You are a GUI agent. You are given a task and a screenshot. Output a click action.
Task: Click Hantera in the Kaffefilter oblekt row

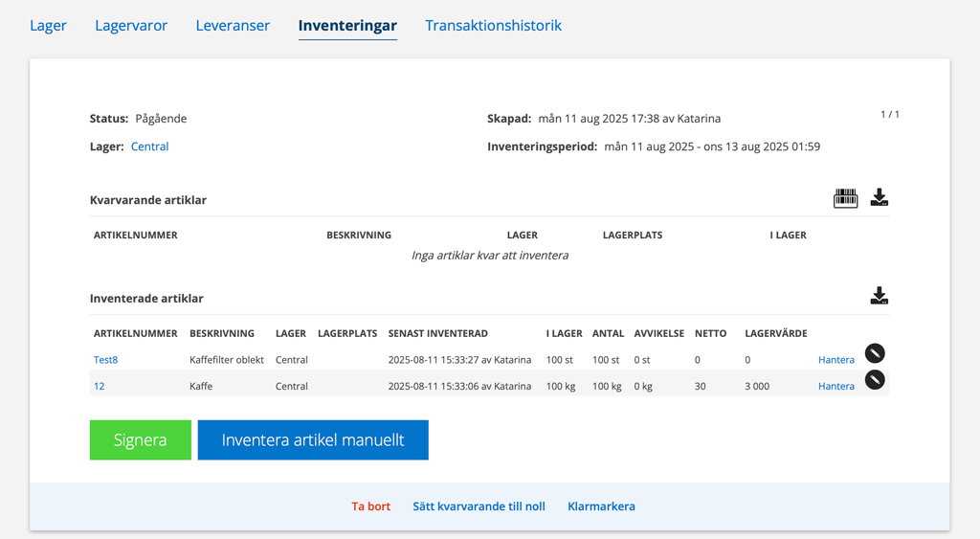pyautogui.click(x=836, y=360)
